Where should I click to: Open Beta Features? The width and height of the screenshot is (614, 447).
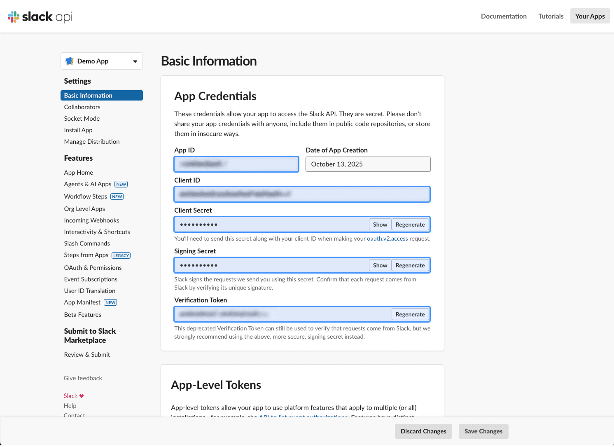(82, 314)
